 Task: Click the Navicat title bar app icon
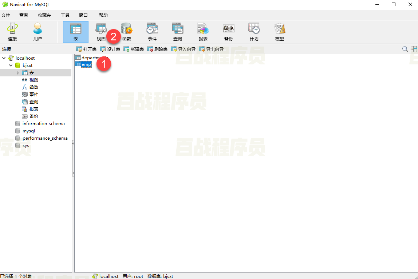(x=5, y=4)
